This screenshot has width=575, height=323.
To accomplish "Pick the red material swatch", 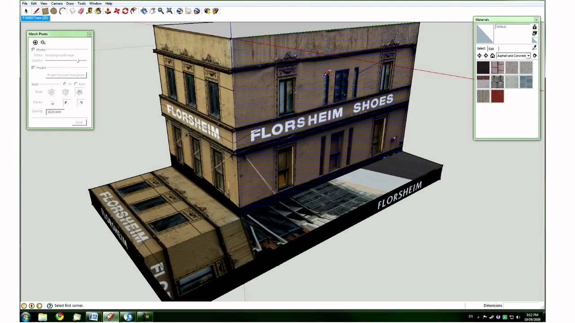I will coord(497,96).
